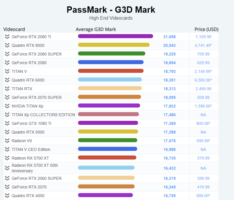Viewport: 234px width, 200px height.
Task: Expand the TITAN V row chevron
Action: 7,71
